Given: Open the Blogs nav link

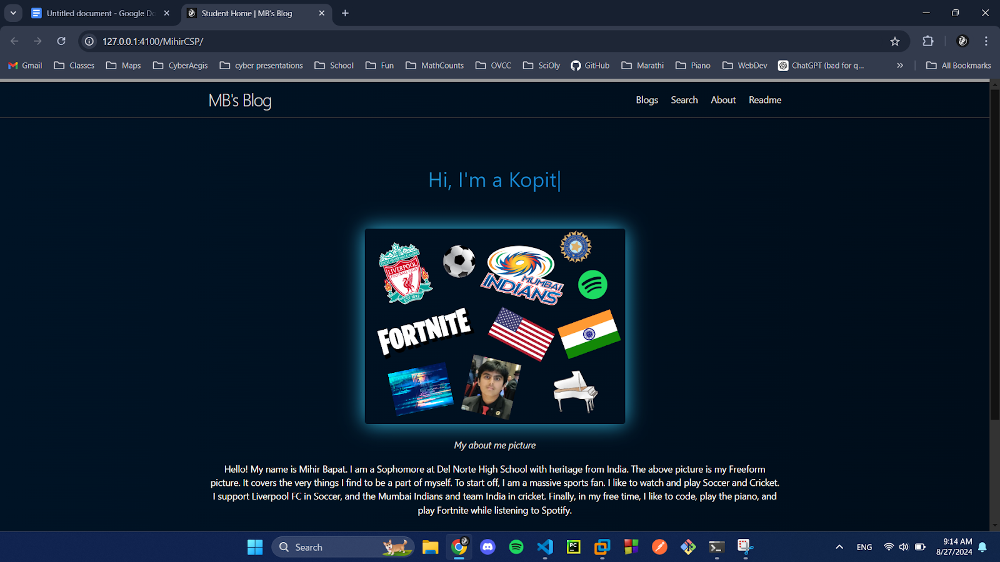Looking at the screenshot, I should [647, 100].
